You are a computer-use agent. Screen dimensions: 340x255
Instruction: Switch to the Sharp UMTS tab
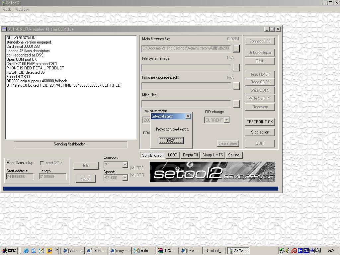[212, 155]
